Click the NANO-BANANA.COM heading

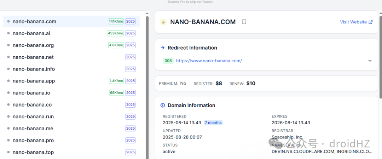pyautogui.click(x=203, y=22)
